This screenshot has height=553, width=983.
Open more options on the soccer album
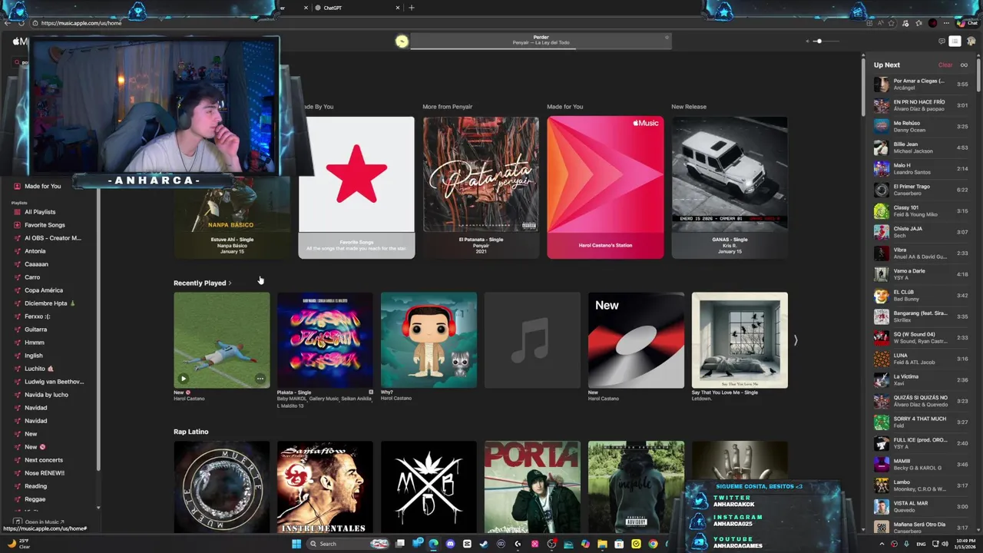260,379
